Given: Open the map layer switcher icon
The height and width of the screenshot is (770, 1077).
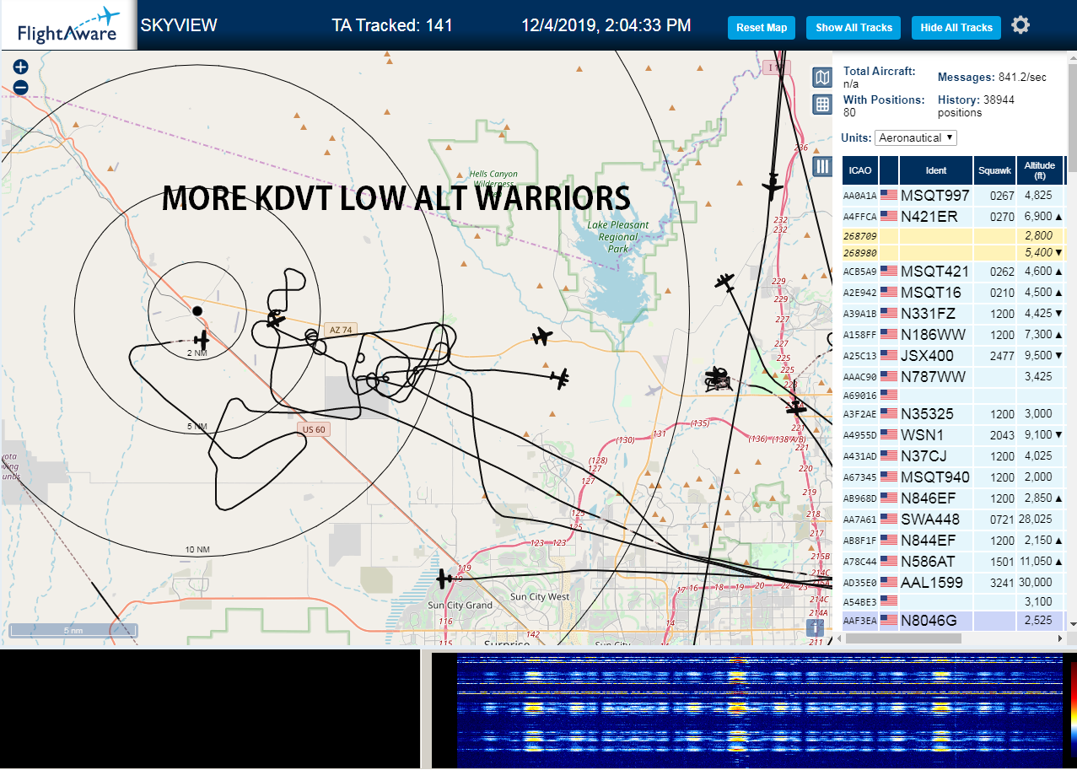Looking at the screenshot, I should coord(822,78).
